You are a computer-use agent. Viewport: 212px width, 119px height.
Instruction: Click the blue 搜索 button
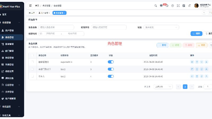[x=196, y=34]
